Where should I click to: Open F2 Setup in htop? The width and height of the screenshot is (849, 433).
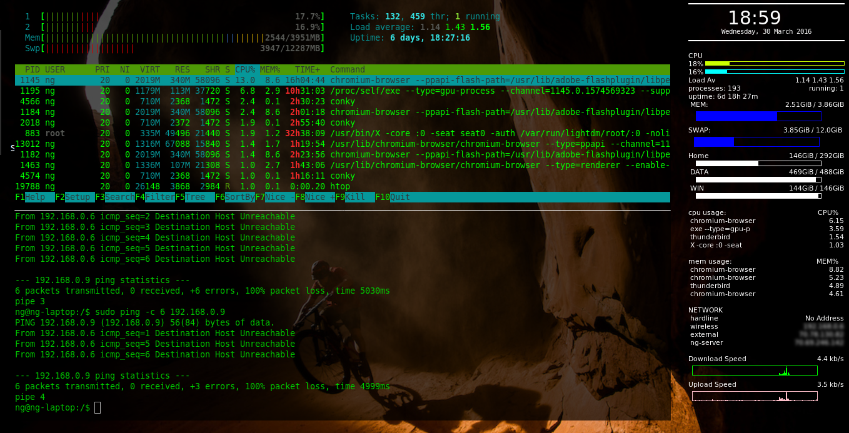[75, 197]
